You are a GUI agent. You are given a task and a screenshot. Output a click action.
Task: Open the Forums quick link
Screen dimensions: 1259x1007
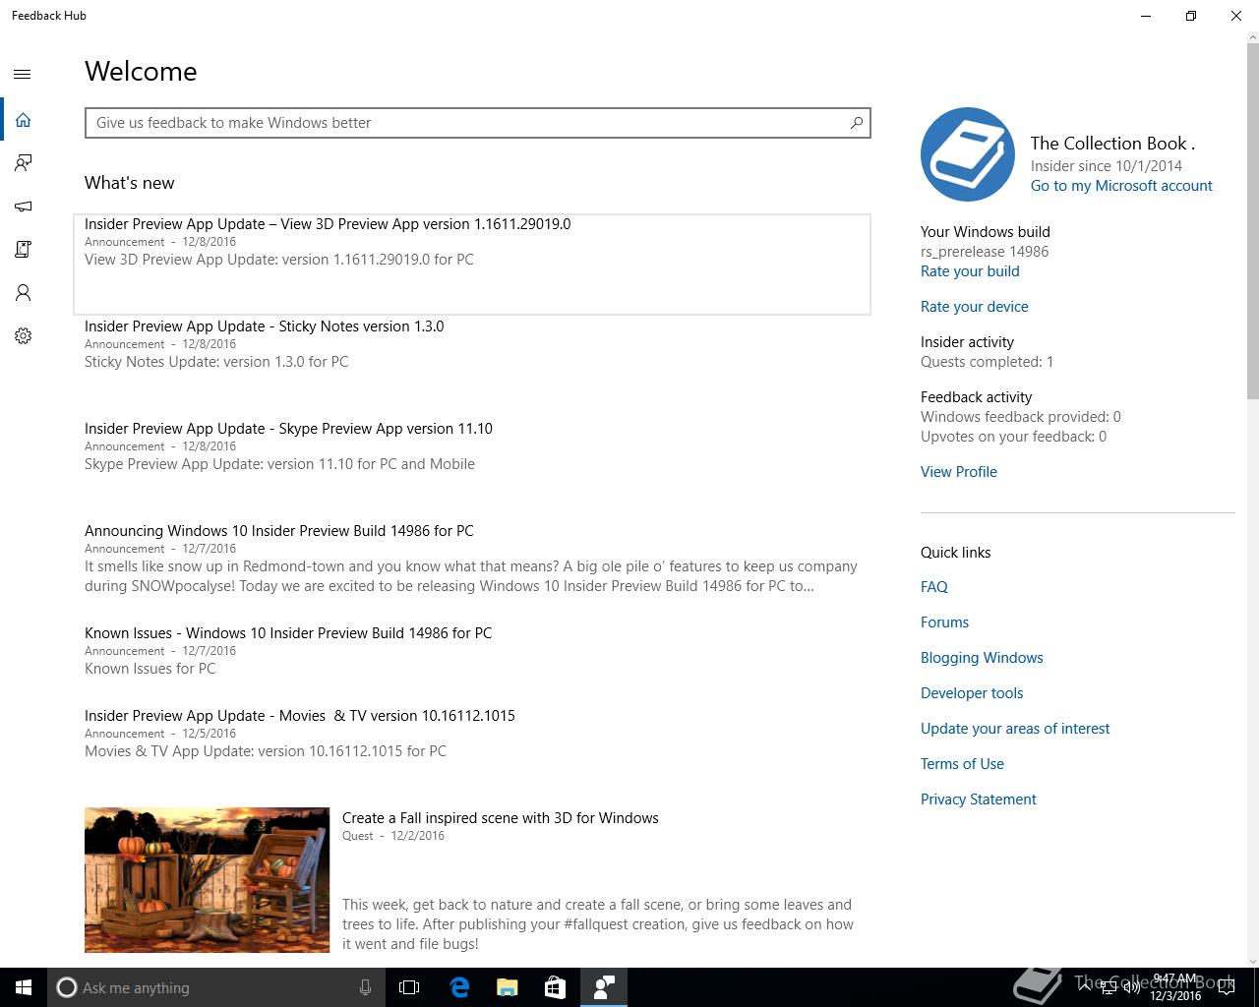pyautogui.click(x=944, y=622)
